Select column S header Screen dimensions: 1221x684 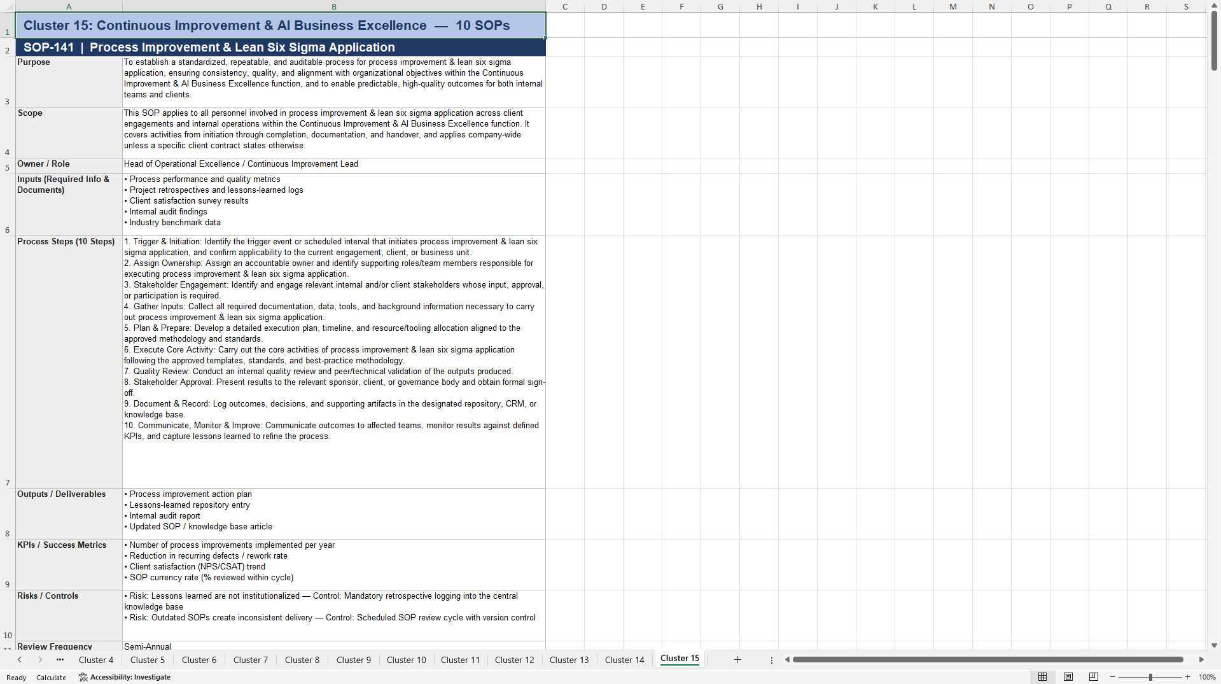point(1186,6)
